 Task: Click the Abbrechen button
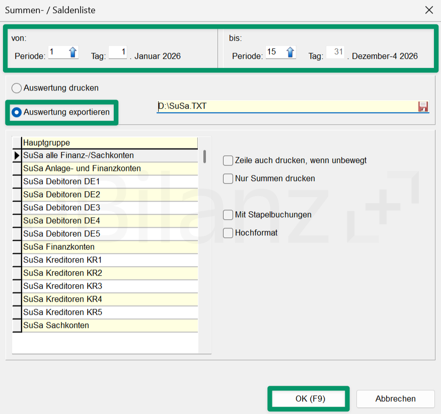click(x=395, y=398)
